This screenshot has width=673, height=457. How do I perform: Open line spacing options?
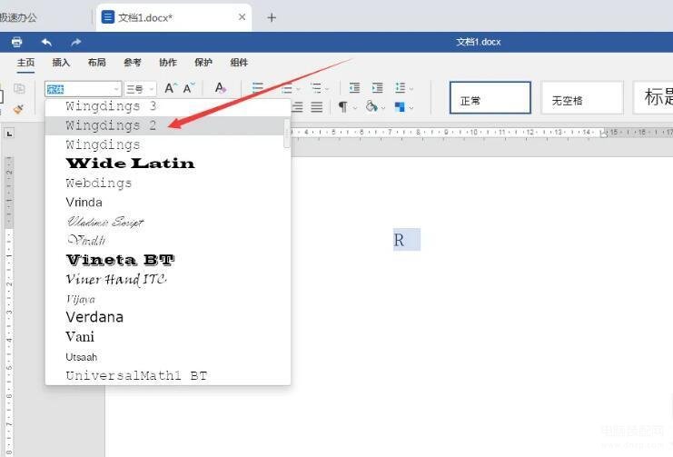pyautogui.click(x=400, y=88)
